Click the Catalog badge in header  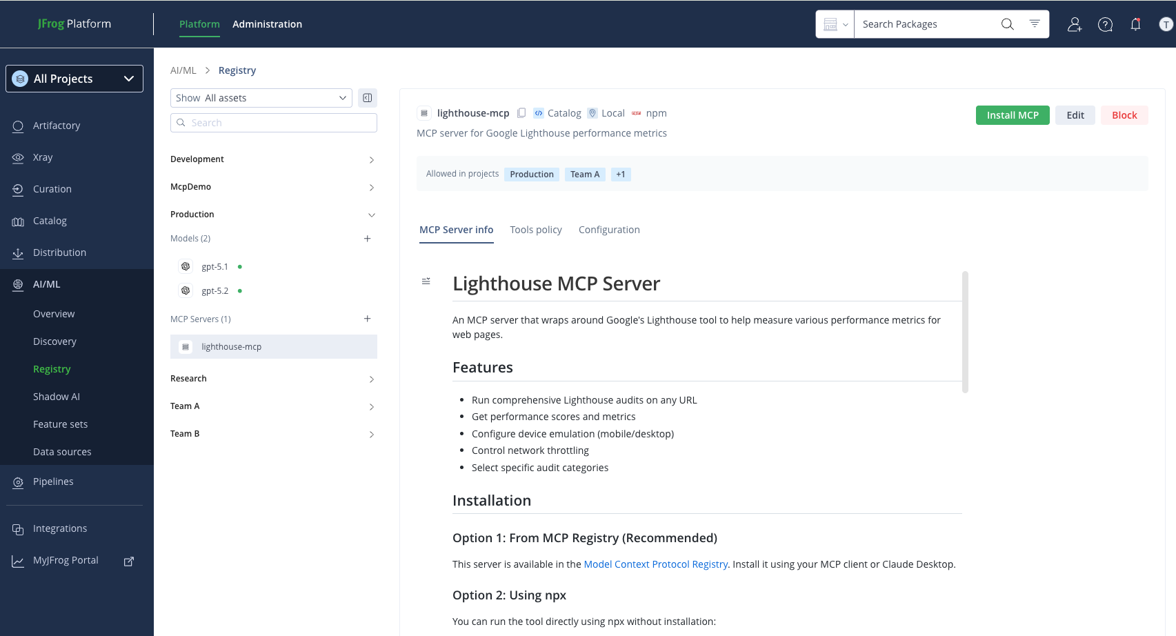point(557,113)
